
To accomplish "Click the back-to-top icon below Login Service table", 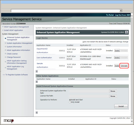I will pos(37,71).
